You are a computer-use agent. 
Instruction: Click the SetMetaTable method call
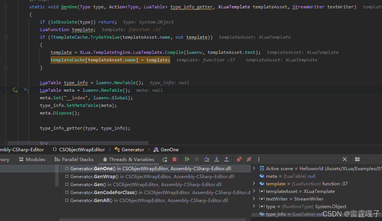tap(82, 105)
